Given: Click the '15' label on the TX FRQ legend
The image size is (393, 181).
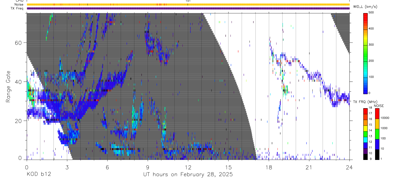Looking at the screenshot, I should [x=370, y=125].
